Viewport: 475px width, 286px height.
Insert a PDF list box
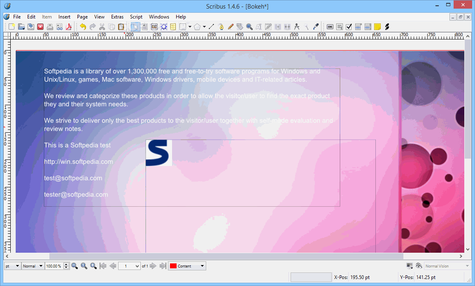[x=368, y=27]
